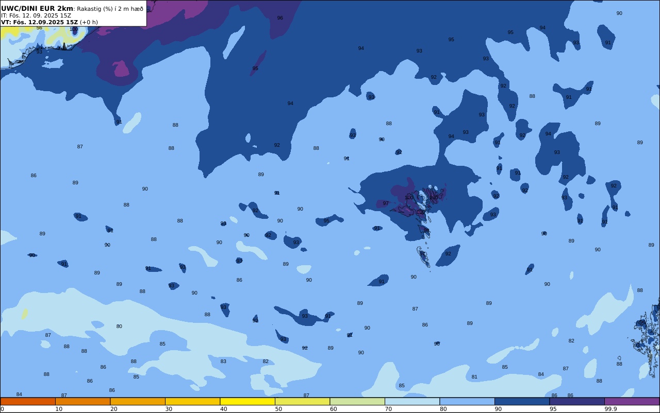Click the '50' tick label on legend
The width and height of the screenshot is (660, 413).
[278, 409]
